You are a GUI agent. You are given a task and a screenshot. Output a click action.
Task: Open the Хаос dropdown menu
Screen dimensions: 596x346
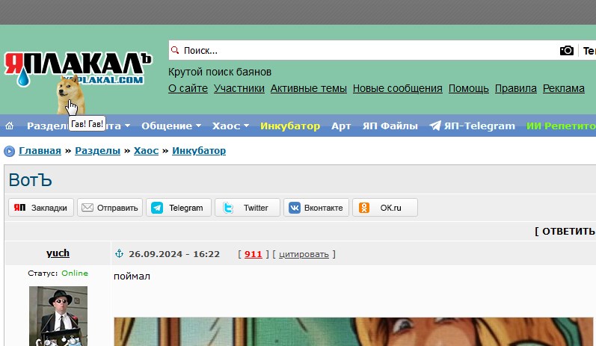click(x=231, y=126)
